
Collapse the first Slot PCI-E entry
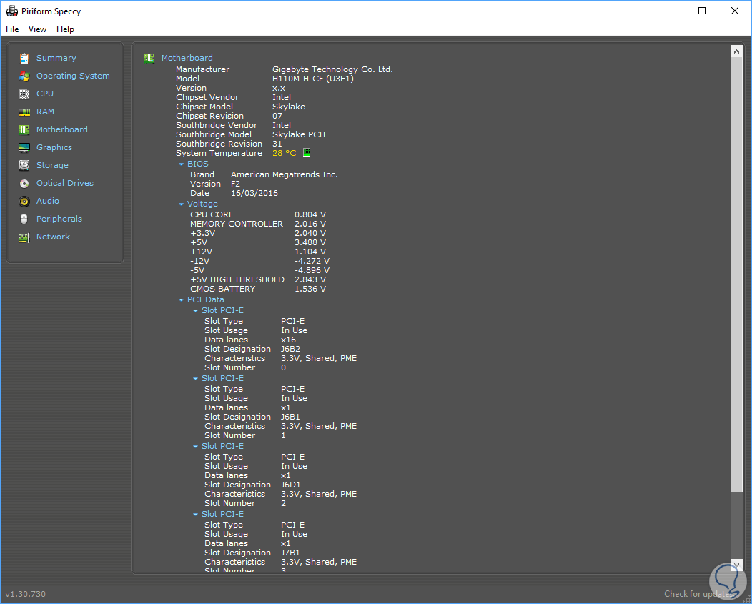point(196,311)
